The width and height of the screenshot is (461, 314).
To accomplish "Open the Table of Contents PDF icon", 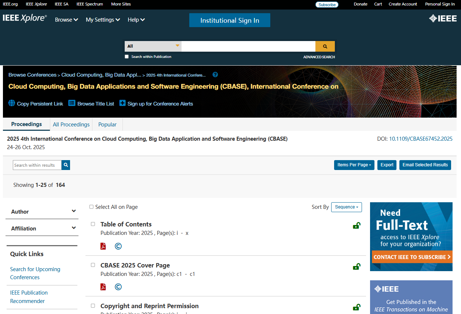I will [103, 246].
